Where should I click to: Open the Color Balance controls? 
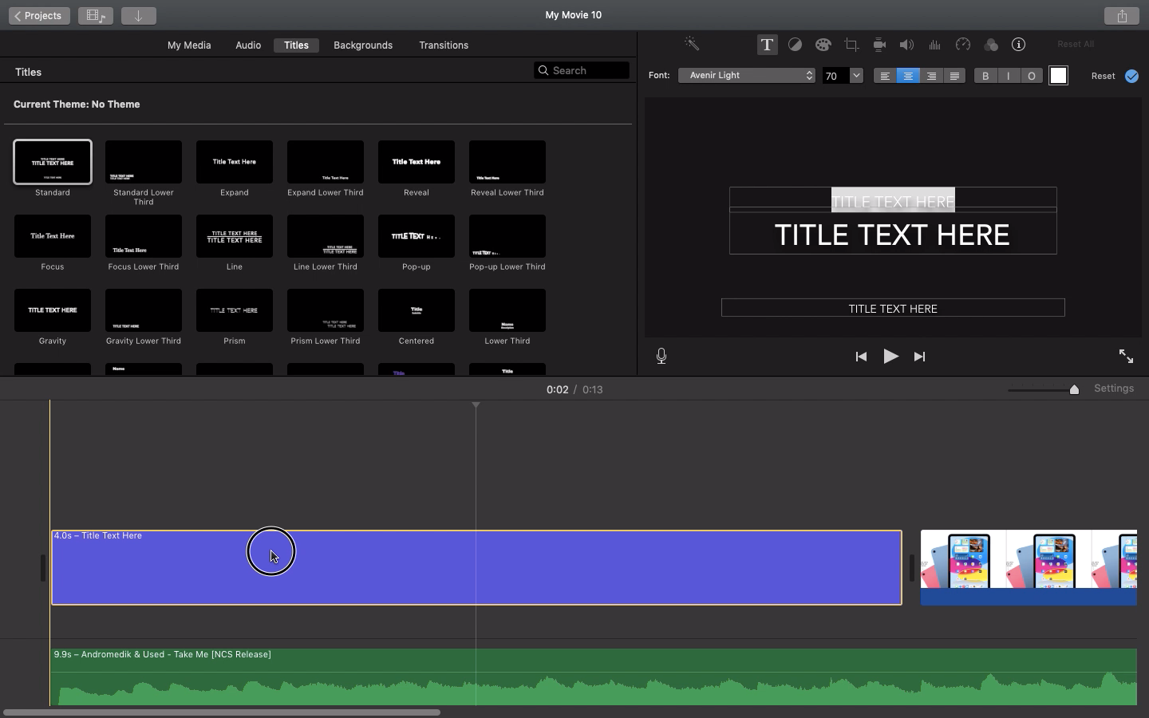tap(795, 45)
